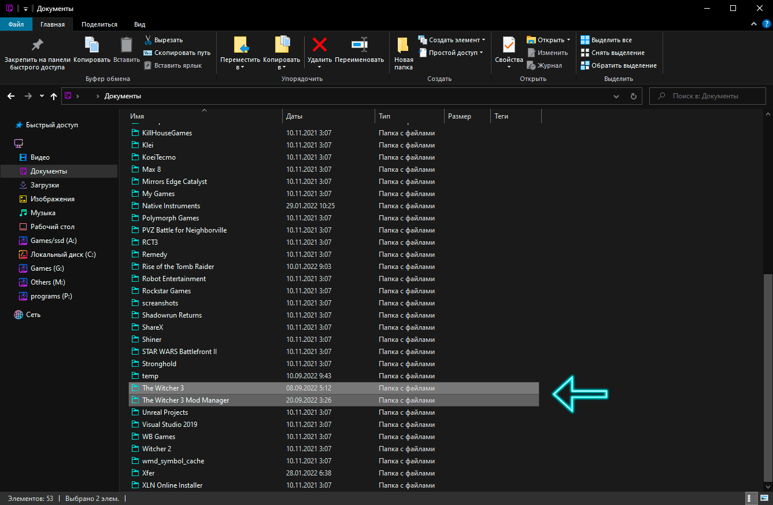Click Выделить все
Viewport: 773px width, 505px height.
606,40
